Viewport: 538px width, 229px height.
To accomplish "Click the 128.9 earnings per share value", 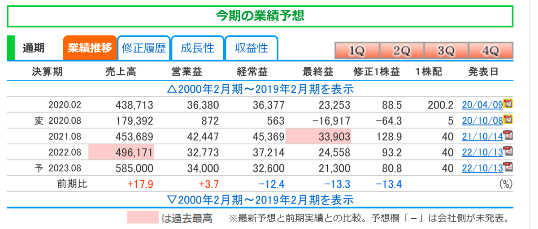I will click(390, 137).
